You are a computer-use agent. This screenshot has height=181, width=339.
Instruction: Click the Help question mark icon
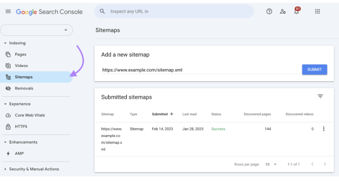[x=269, y=11]
